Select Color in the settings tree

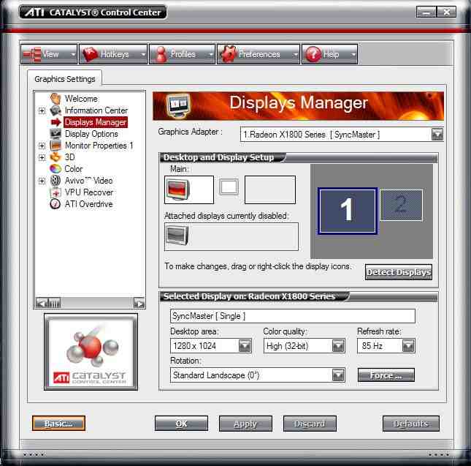(73, 169)
